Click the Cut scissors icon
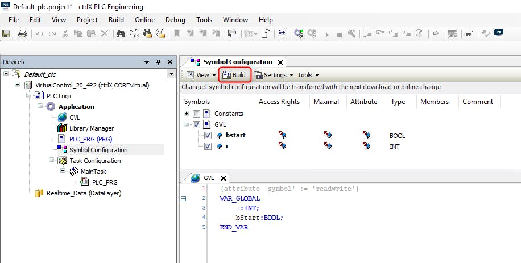Image resolution: width=521 pixels, height=263 pixels. [x=65, y=34]
